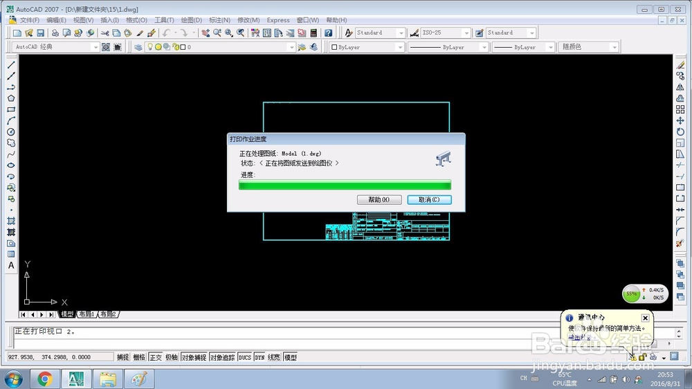Switch to the 布局1 layout tab

click(87, 314)
